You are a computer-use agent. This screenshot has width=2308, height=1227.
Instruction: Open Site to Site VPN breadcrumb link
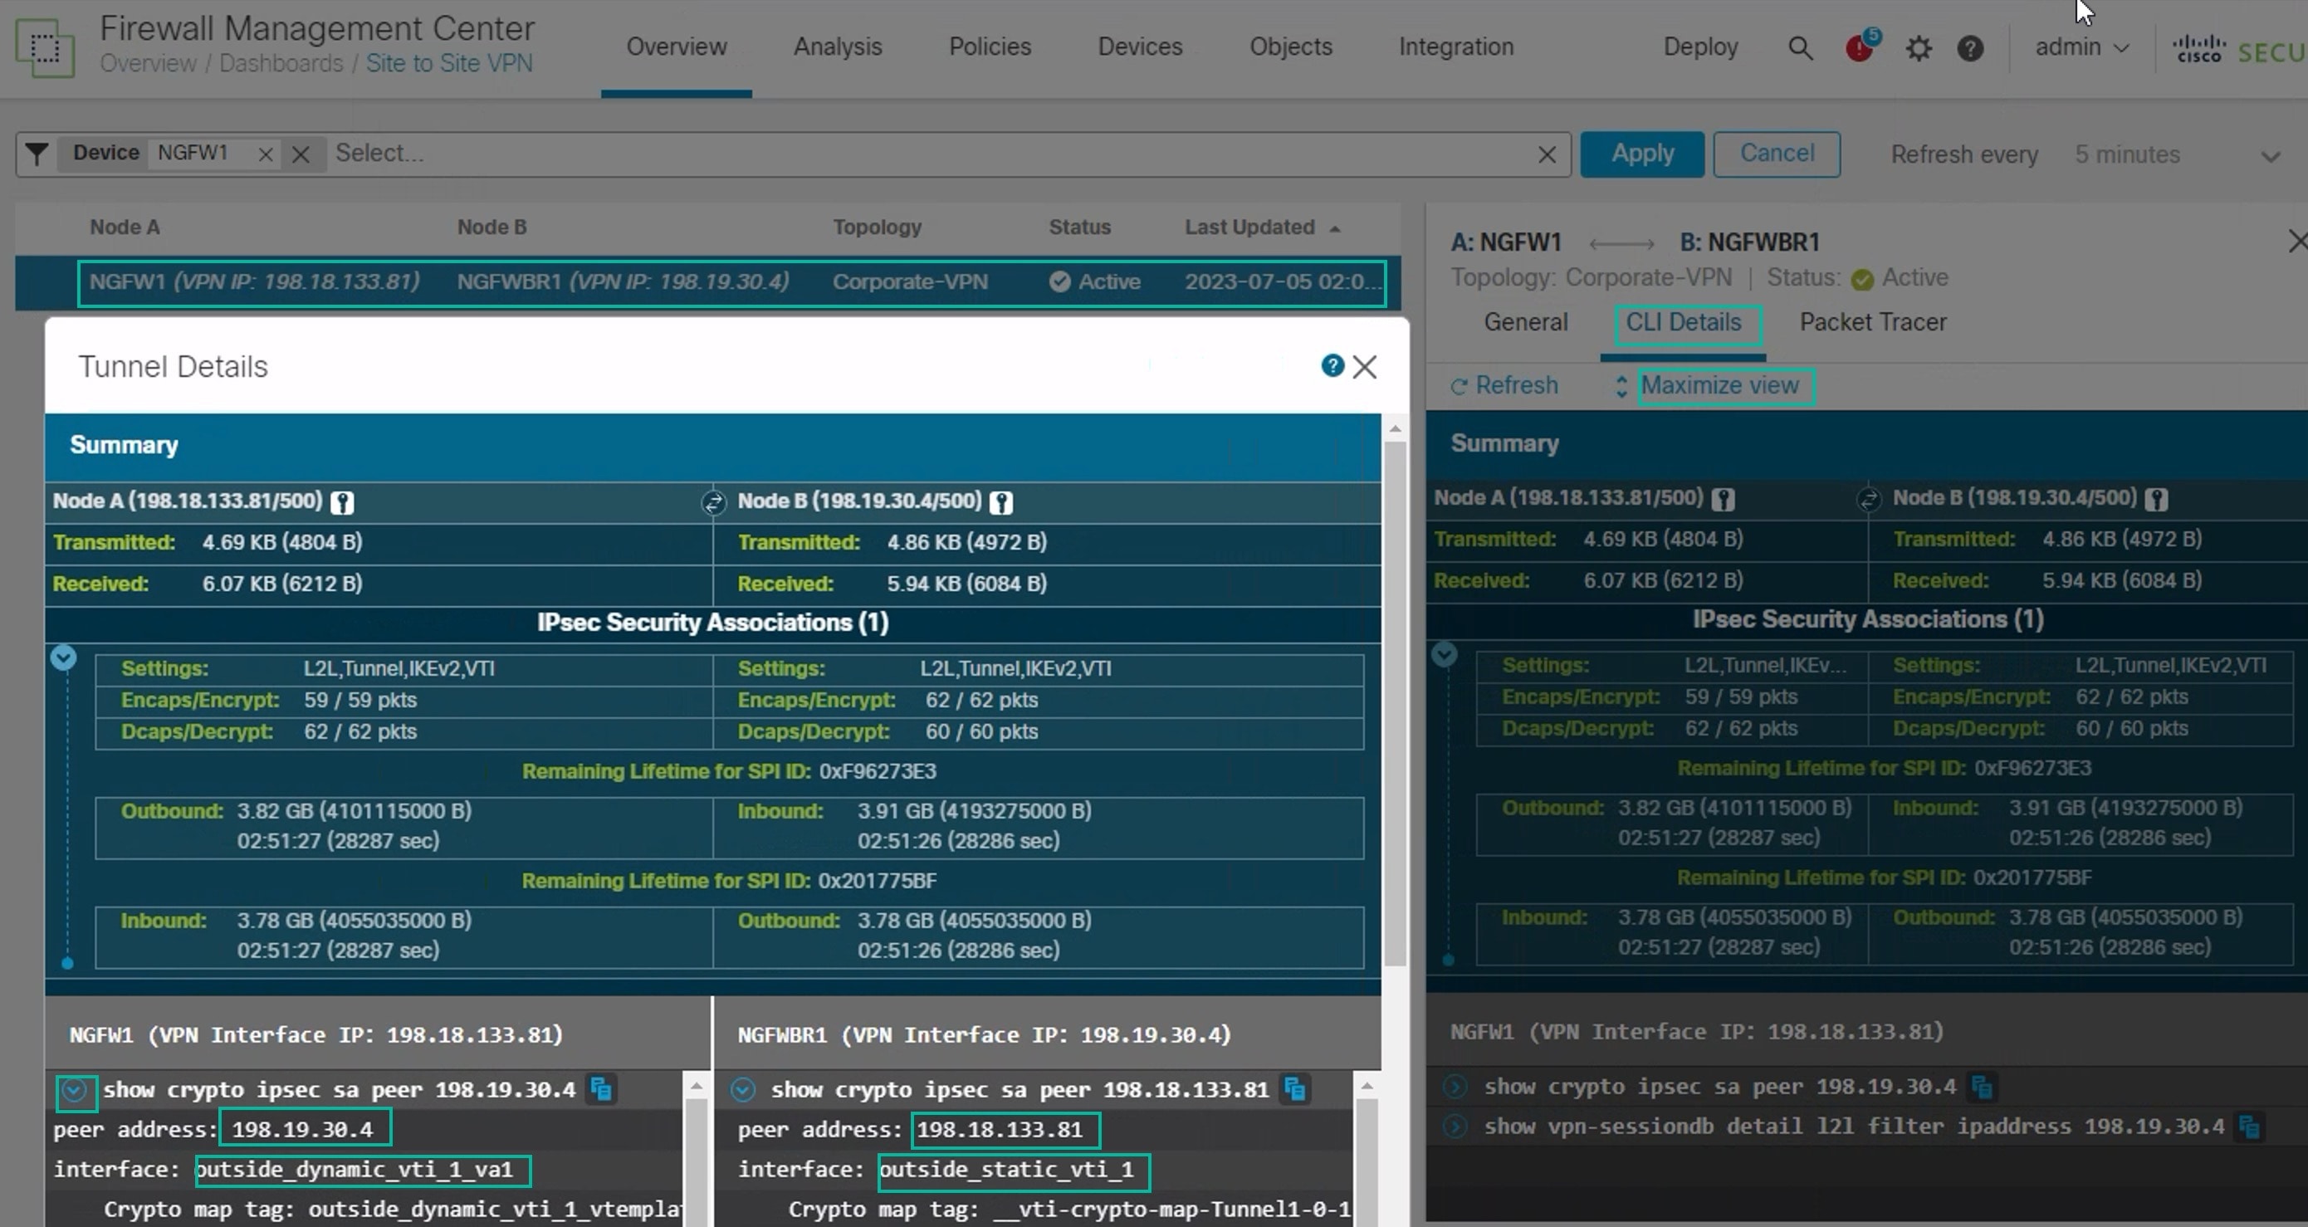[449, 64]
